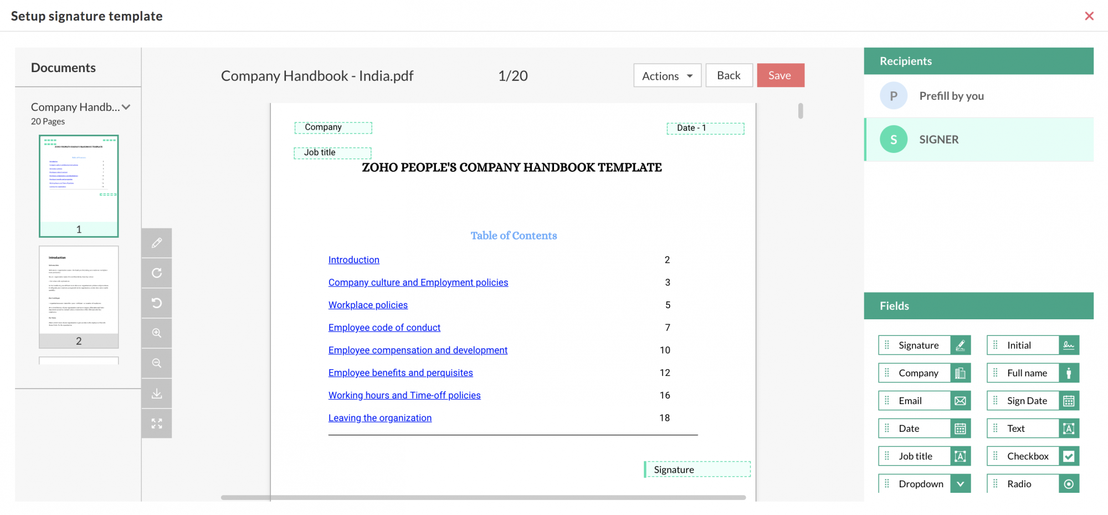Open Employee code of conduct link
The height and width of the screenshot is (515, 1108).
pos(384,328)
